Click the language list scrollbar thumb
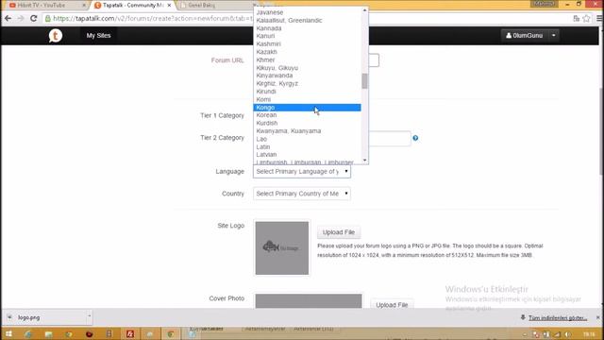Viewport: 604px width, 340px height. [x=365, y=81]
